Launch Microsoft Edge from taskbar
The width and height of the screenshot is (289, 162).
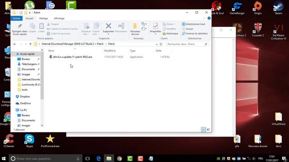pyautogui.click(x=98, y=158)
